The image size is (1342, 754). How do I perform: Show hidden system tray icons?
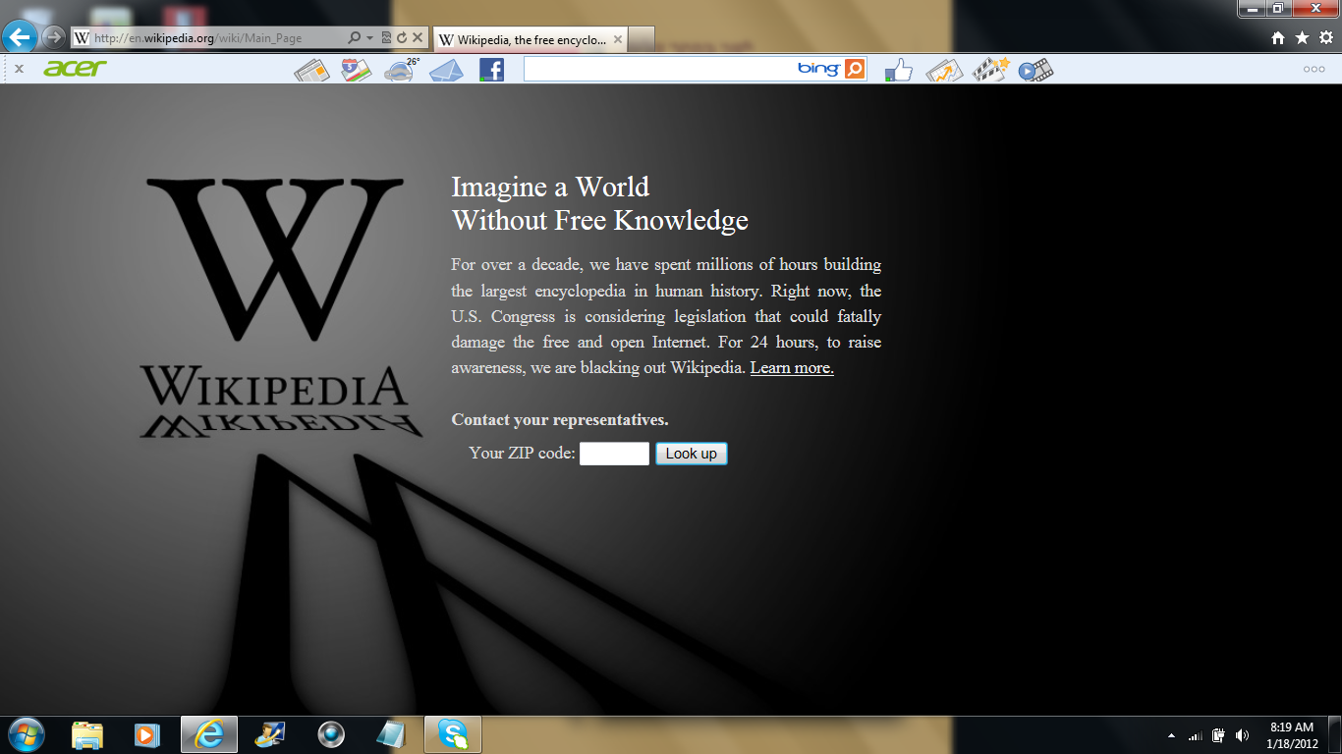pyautogui.click(x=1171, y=735)
